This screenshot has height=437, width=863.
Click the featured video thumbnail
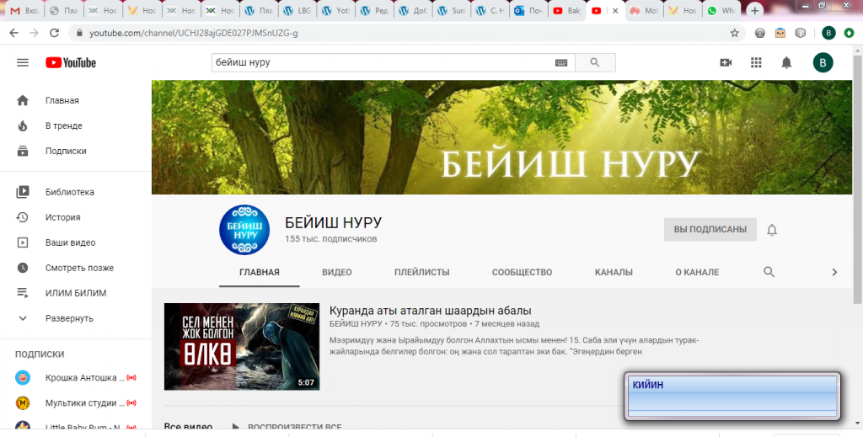coord(242,346)
